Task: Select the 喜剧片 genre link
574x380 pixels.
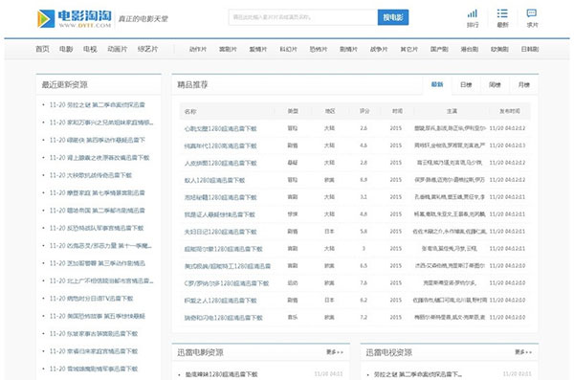Action: pos(228,49)
